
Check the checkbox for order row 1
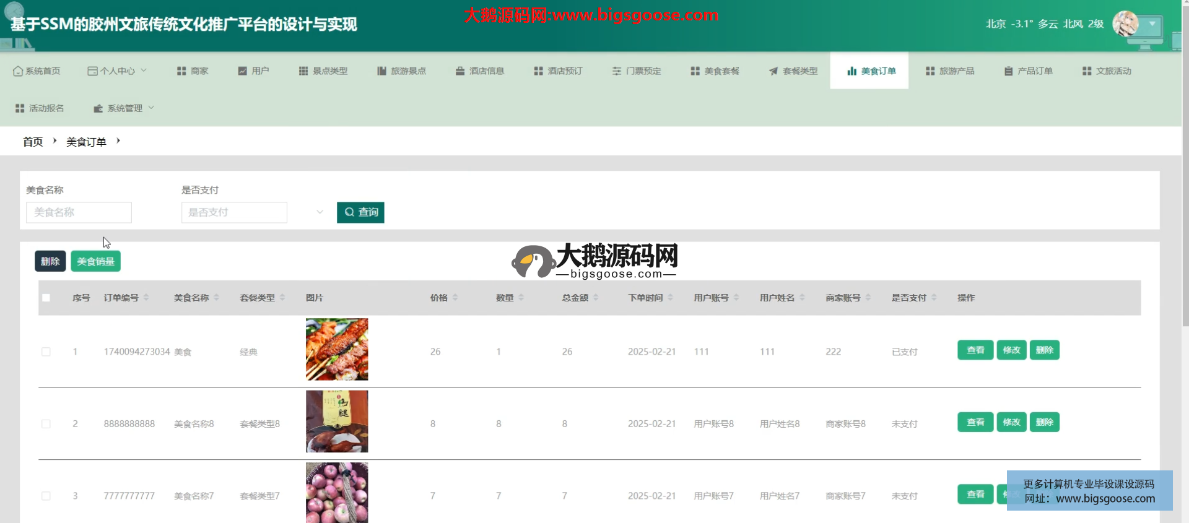point(46,352)
